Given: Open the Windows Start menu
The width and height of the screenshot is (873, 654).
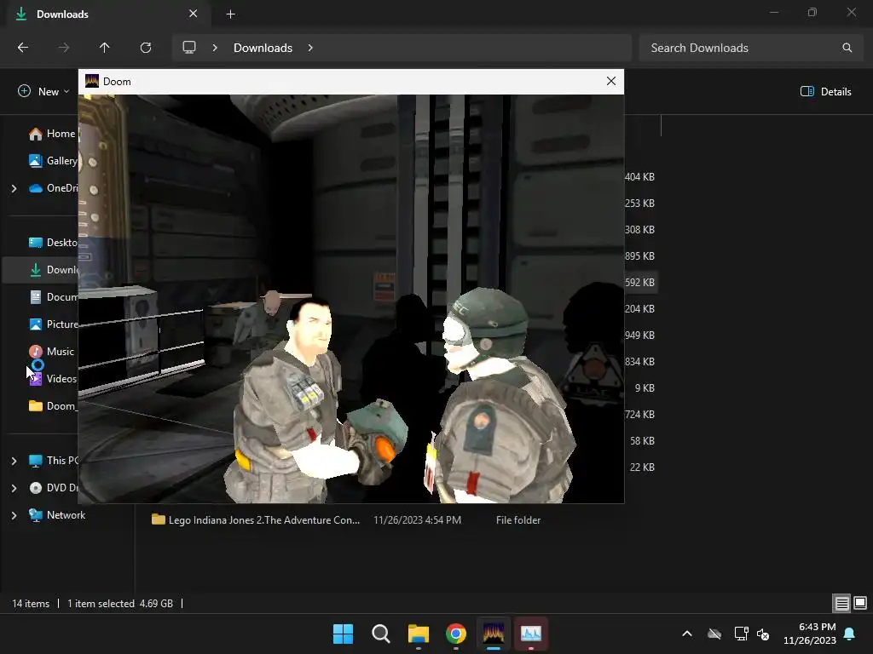Looking at the screenshot, I should pos(343,634).
